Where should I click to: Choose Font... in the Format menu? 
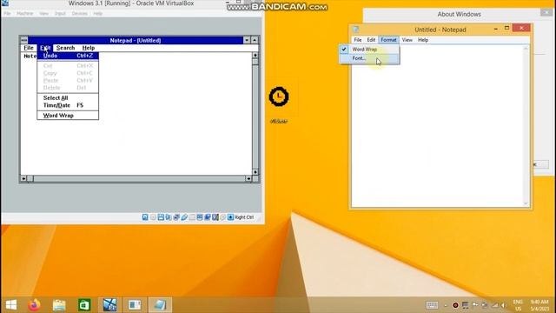[369, 58]
